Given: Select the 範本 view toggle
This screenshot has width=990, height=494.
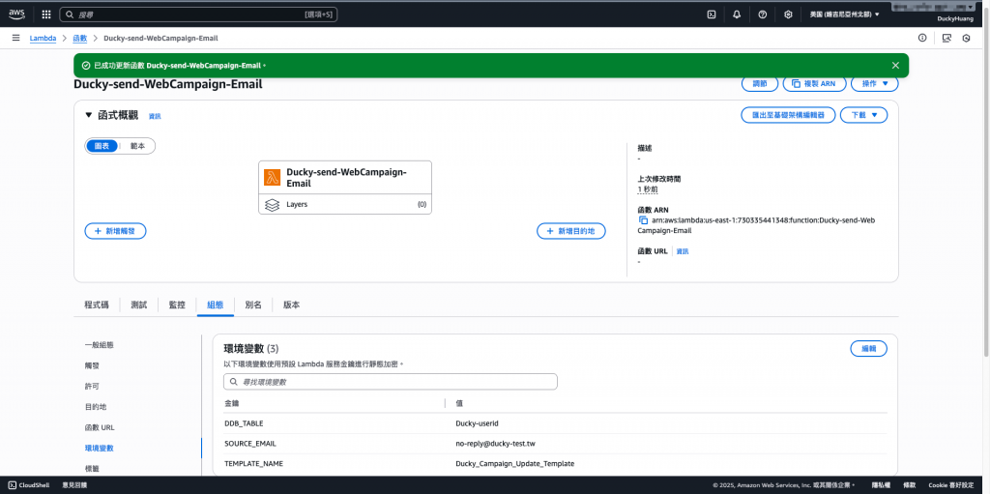Looking at the screenshot, I should click(x=137, y=146).
